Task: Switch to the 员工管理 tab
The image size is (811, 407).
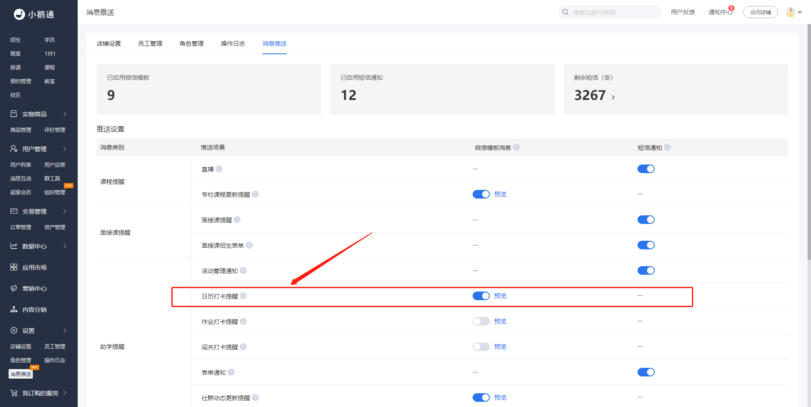Action: (x=150, y=43)
